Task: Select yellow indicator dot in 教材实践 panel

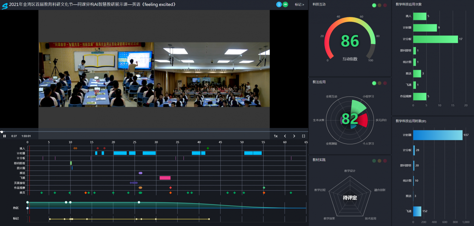Action: tap(379, 161)
